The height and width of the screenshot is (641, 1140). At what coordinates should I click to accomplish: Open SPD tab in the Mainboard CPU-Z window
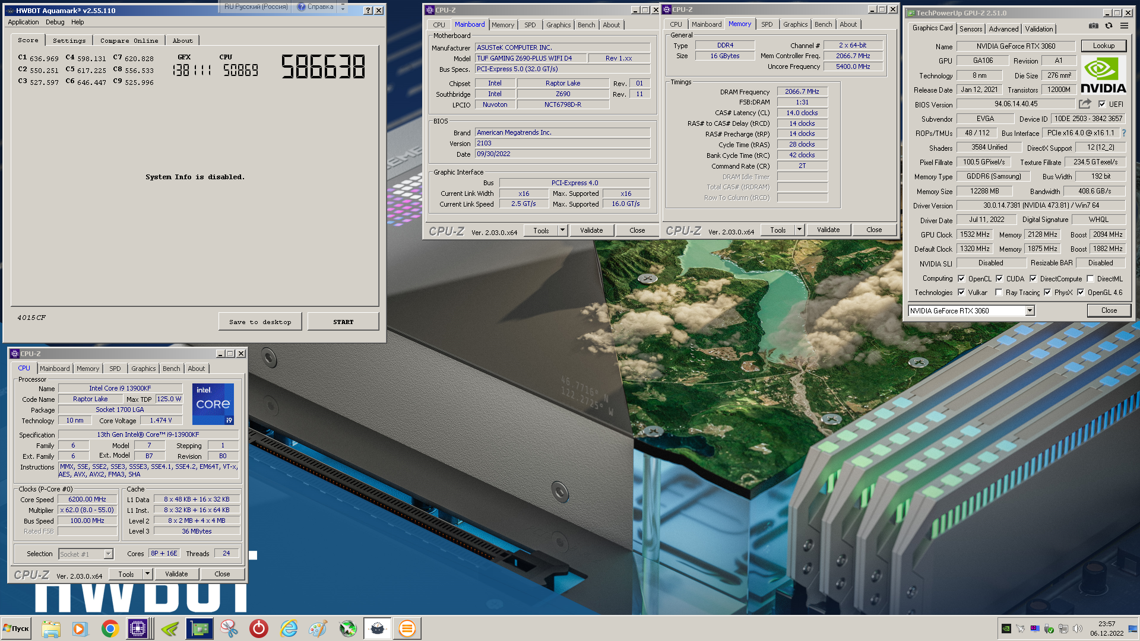pyautogui.click(x=530, y=25)
